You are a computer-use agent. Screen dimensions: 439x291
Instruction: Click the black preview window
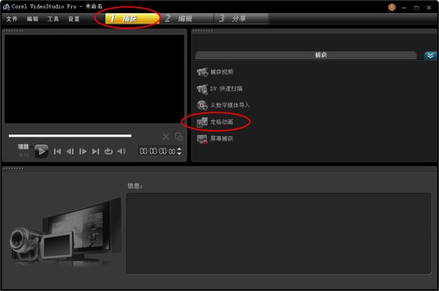pyautogui.click(x=94, y=79)
